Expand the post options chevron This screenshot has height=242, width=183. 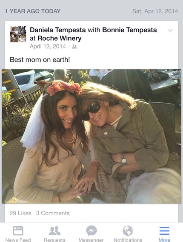(x=170, y=31)
